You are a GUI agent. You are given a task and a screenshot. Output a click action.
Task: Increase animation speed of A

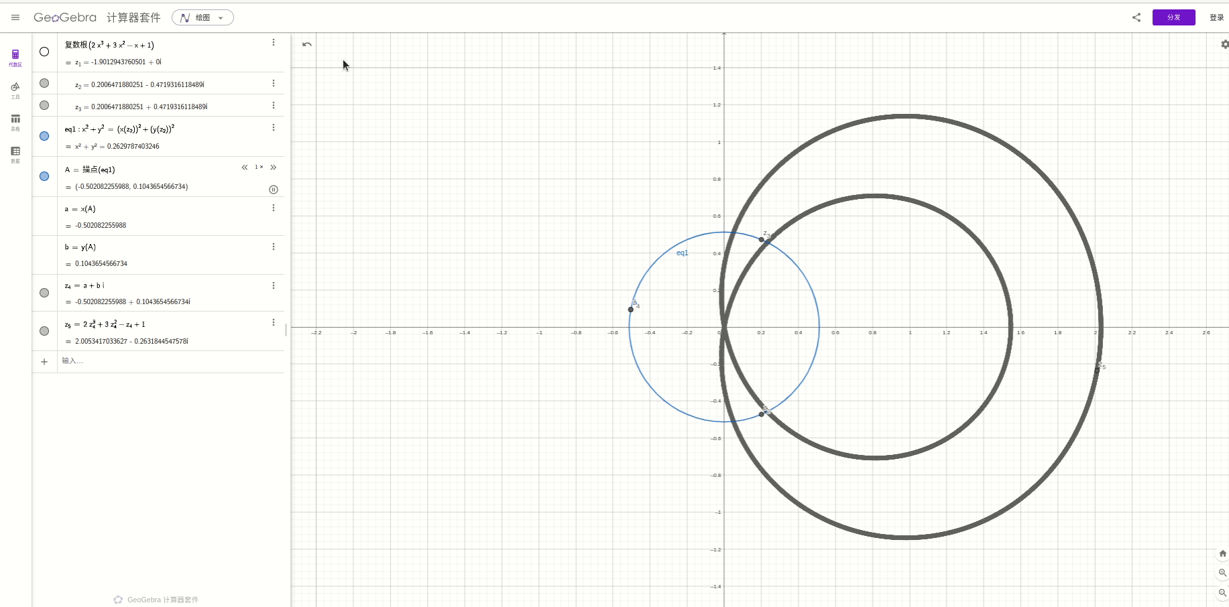pos(273,167)
